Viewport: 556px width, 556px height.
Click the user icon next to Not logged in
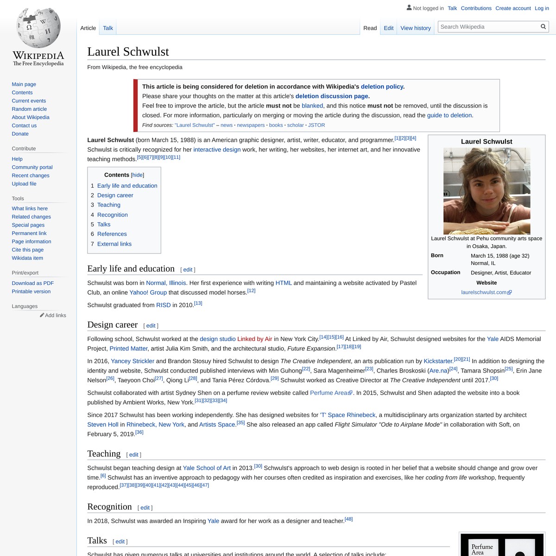(408, 7)
